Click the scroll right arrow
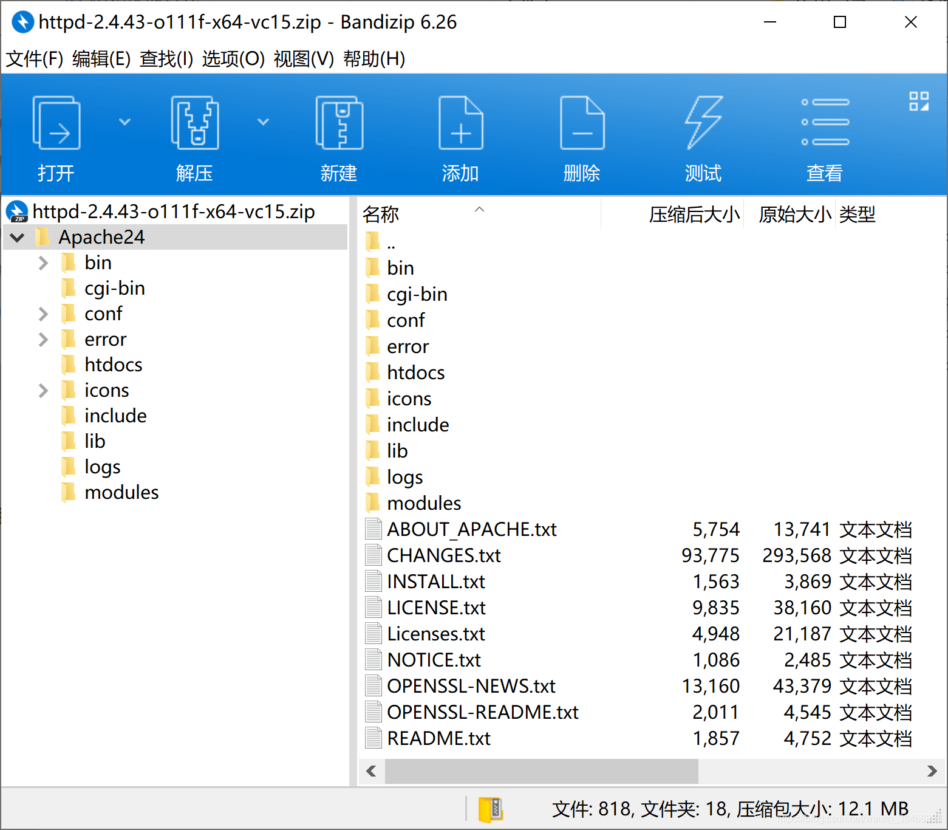The image size is (948, 830). (x=932, y=771)
